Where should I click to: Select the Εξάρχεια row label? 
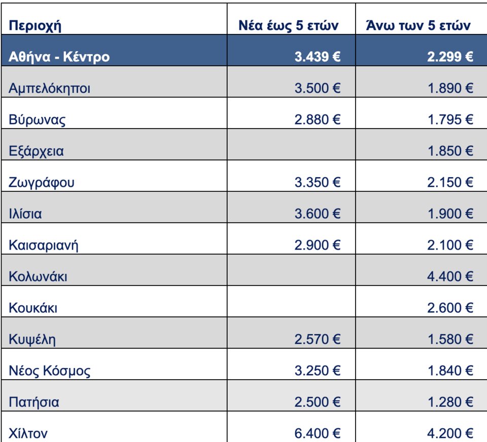coord(37,151)
